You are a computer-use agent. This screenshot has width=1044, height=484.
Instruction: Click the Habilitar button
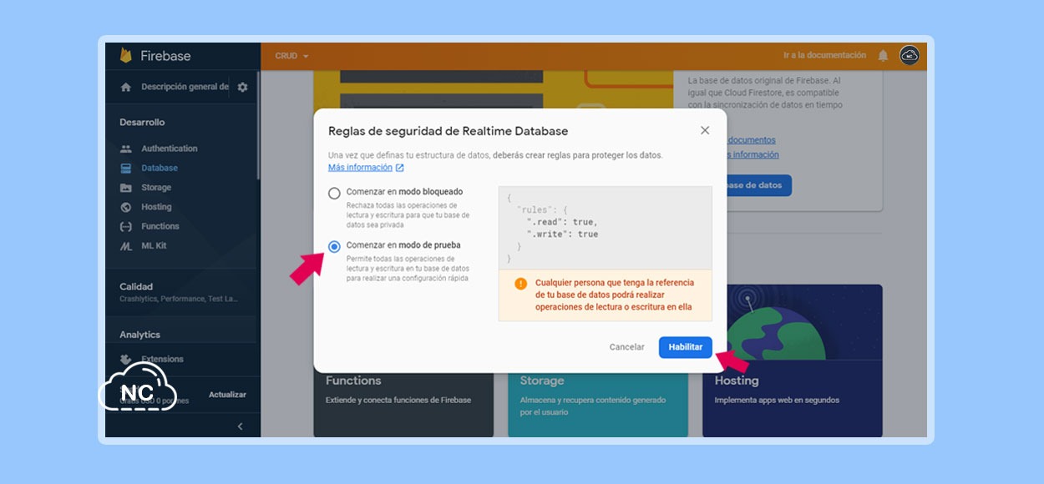point(686,347)
